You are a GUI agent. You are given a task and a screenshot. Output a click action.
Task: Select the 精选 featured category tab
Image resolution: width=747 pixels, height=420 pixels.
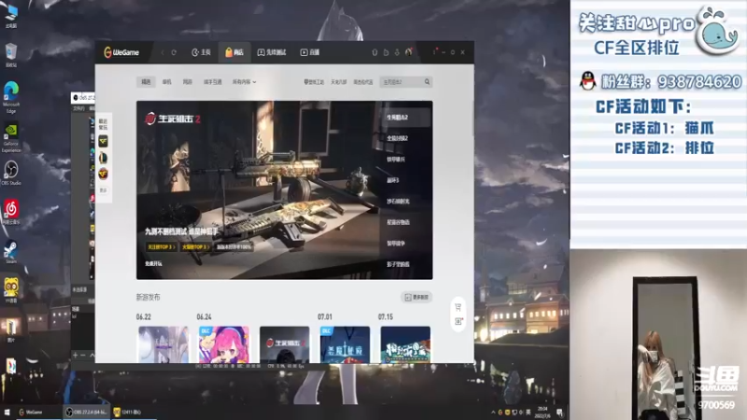tap(146, 82)
